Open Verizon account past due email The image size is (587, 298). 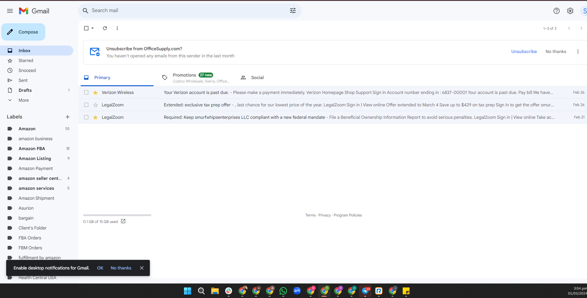333,92
